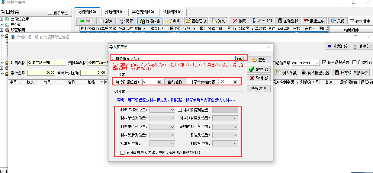
Task: Open 材料单位列位置 dropdown
Action: (162, 118)
